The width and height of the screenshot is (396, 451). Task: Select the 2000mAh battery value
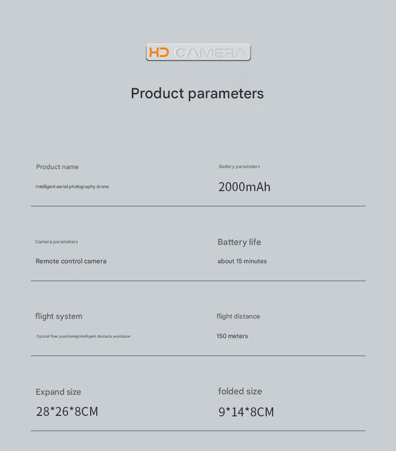pos(244,187)
